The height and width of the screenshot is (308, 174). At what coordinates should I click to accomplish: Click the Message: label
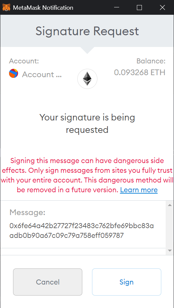point(27,212)
